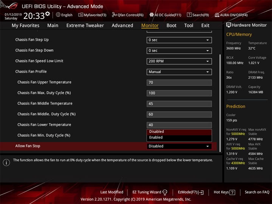Toggle the AURA ON/OFF light icon
The image size is (272, 204).
click(x=217, y=15)
